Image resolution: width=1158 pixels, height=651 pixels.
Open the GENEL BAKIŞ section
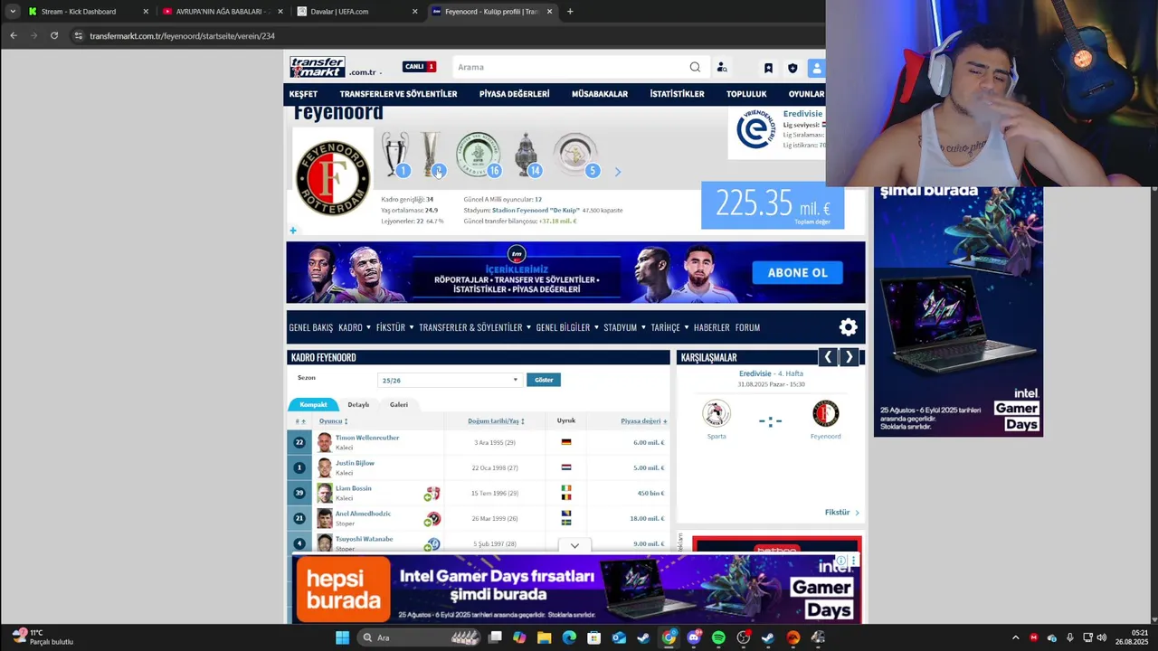coord(311,327)
